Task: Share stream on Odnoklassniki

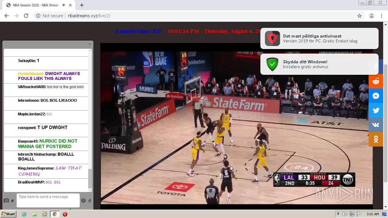Action: point(376,140)
